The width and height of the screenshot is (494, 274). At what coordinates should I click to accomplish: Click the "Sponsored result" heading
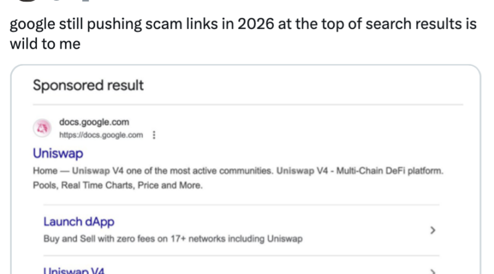tap(88, 86)
